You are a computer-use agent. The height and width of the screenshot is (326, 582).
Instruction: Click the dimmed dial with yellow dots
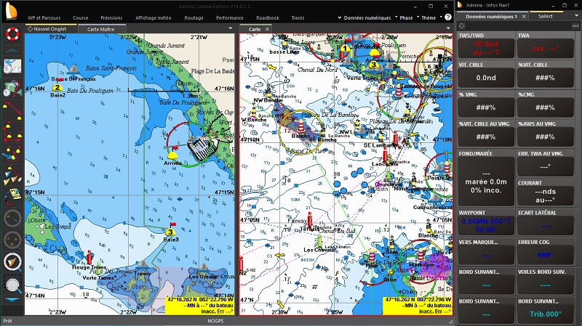coord(12,240)
